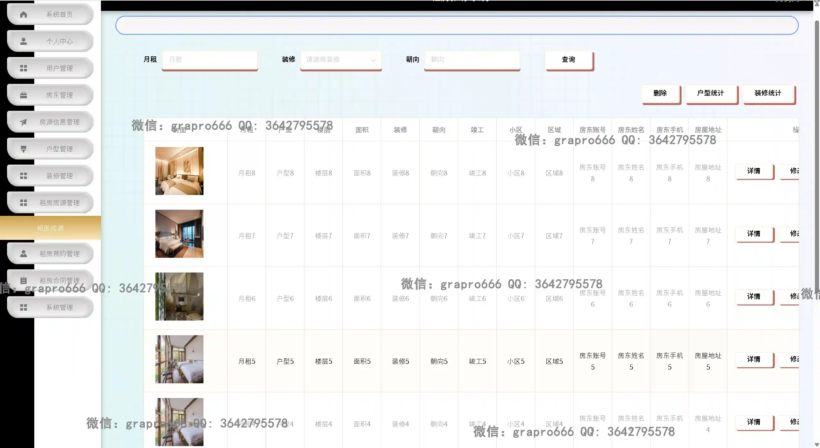Click the room photo for 月租7 listing
The width and height of the screenshot is (820, 448).
pos(179,234)
